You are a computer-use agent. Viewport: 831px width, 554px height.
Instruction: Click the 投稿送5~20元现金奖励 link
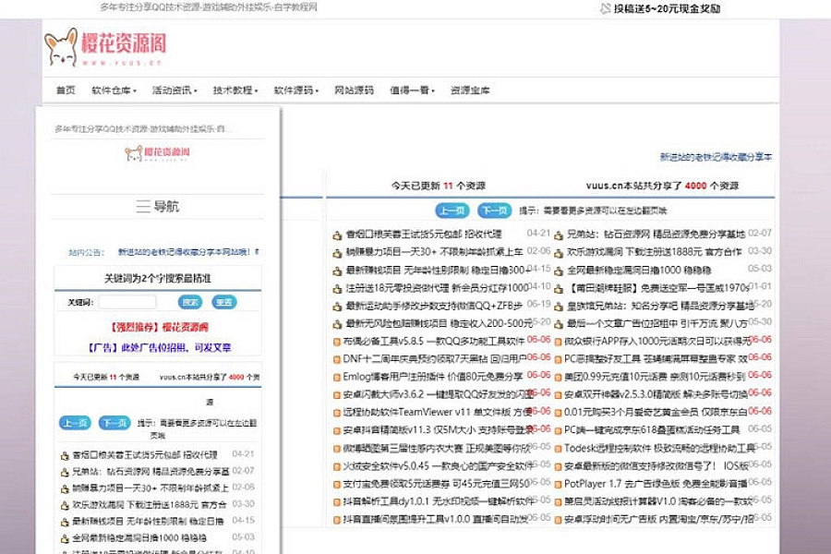pyautogui.click(x=667, y=8)
